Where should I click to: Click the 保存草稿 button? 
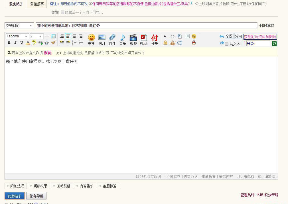(x=36, y=196)
